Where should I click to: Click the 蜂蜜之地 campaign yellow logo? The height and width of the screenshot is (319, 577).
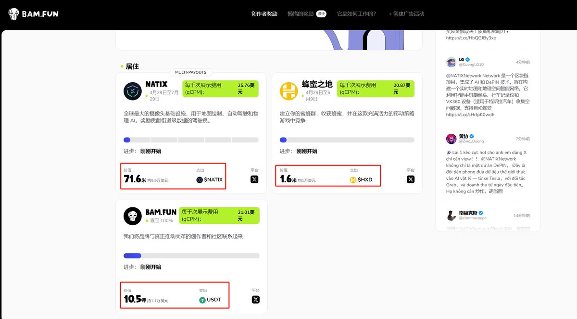pos(289,91)
